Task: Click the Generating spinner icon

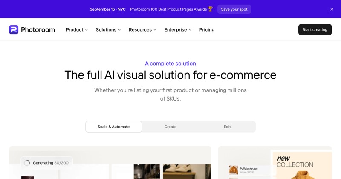Action: (x=27, y=163)
